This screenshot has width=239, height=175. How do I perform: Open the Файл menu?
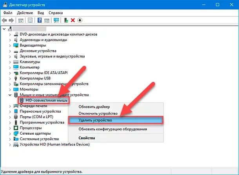point(8,13)
